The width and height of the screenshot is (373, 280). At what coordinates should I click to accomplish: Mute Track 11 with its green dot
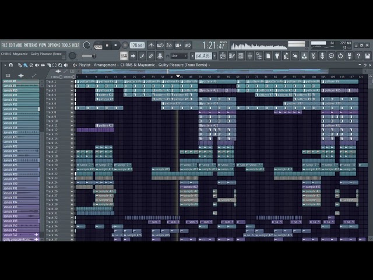[x=72, y=125]
